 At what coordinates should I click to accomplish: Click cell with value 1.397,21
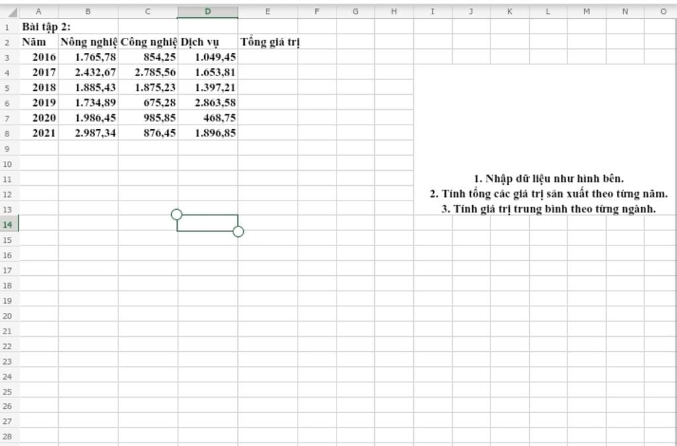pyautogui.click(x=208, y=87)
